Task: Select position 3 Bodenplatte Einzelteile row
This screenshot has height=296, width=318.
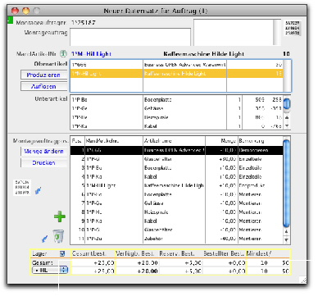Action: [x=176, y=168]
